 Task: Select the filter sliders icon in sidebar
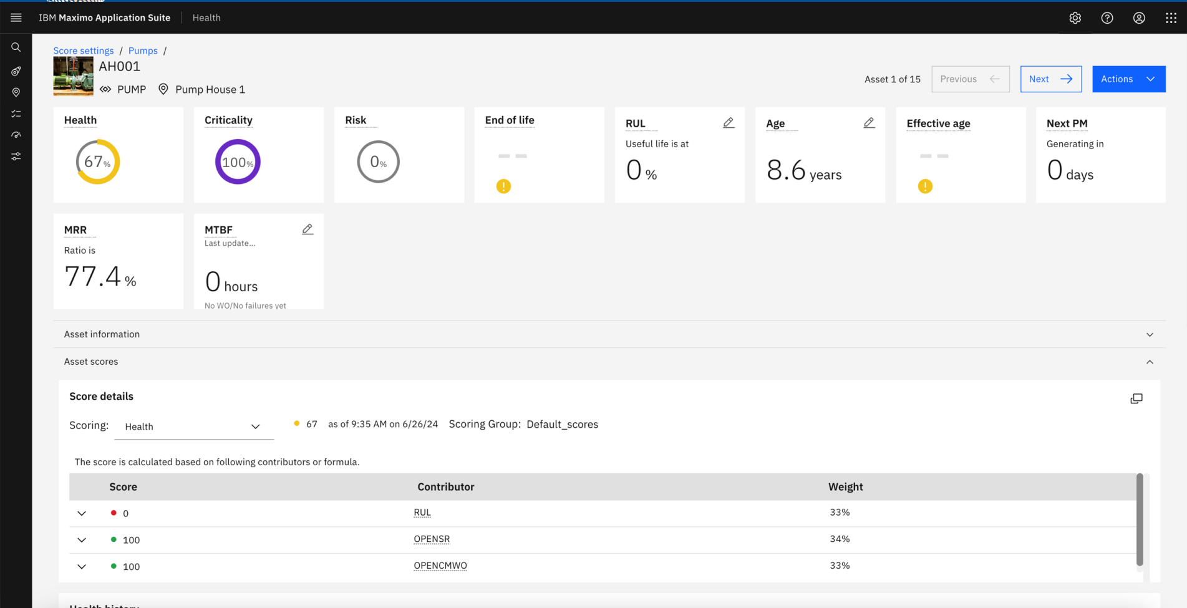tap(16, 156)
